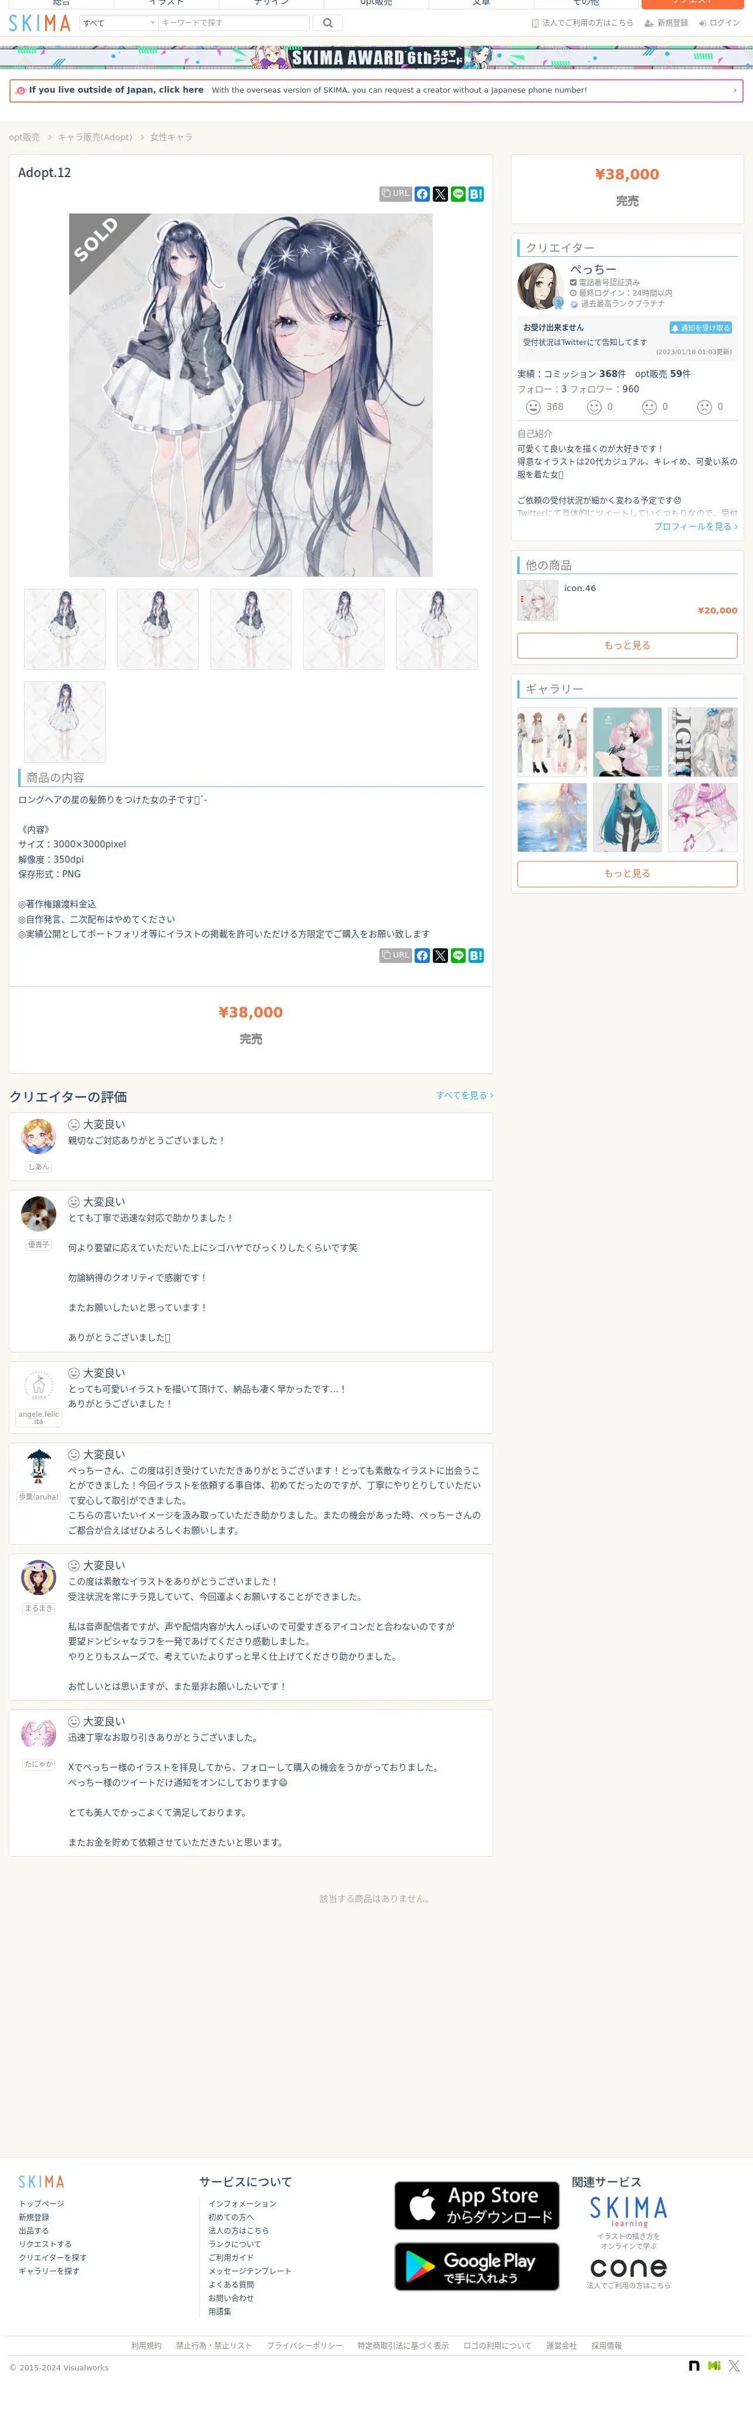Select the fifth thumbnail in first thumbnail row

coord(437,629)
